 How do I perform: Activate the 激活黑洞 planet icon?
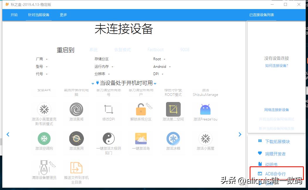[76, 139]
